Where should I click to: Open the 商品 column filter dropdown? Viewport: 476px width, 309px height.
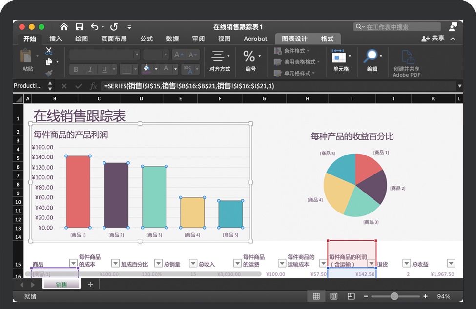pyautogui.click(x=73, y=263)
